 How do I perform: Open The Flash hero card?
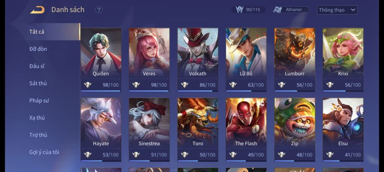click(246, 130)
